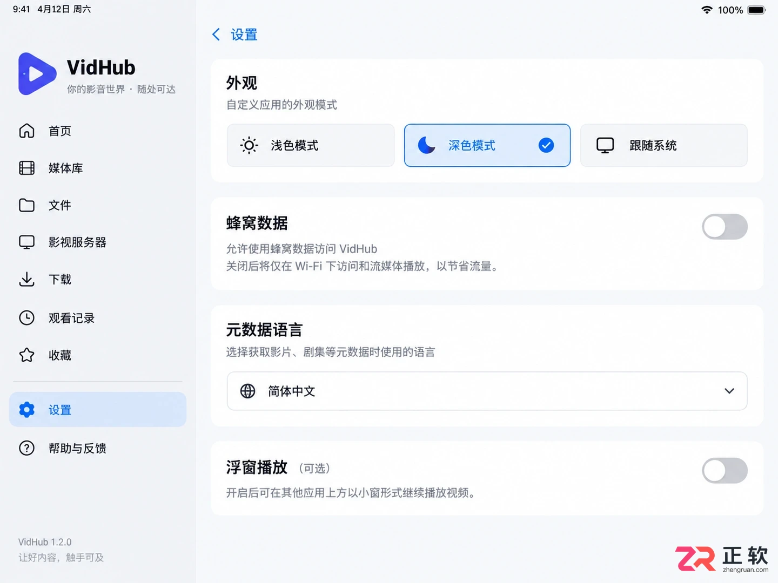
Task: Click the home house icon
Action: point(26,131)
